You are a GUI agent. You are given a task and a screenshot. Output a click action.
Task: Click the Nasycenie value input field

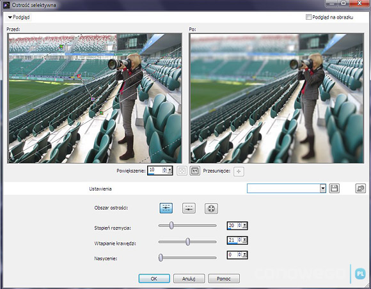pyautogui.click(x=232, y=255)
